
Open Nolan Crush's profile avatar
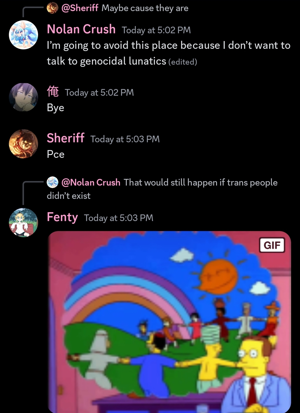coord(24,35)
